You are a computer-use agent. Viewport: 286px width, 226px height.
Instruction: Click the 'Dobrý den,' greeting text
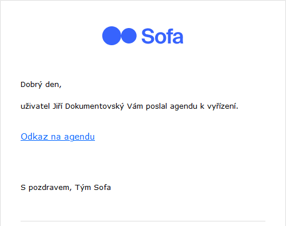41,85
